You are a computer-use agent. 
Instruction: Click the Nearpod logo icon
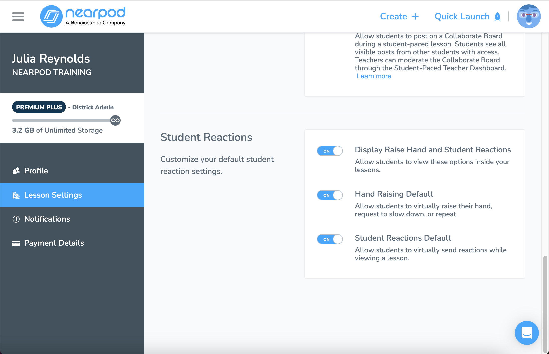coord(51,17)
